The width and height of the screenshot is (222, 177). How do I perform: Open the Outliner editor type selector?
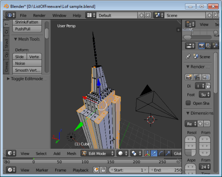190,24
